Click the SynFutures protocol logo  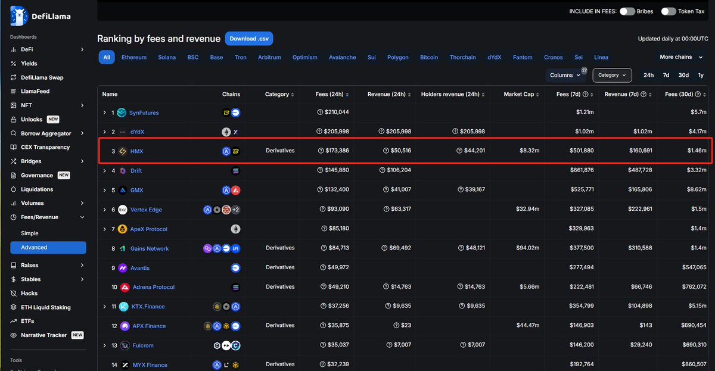click(122, 113)
